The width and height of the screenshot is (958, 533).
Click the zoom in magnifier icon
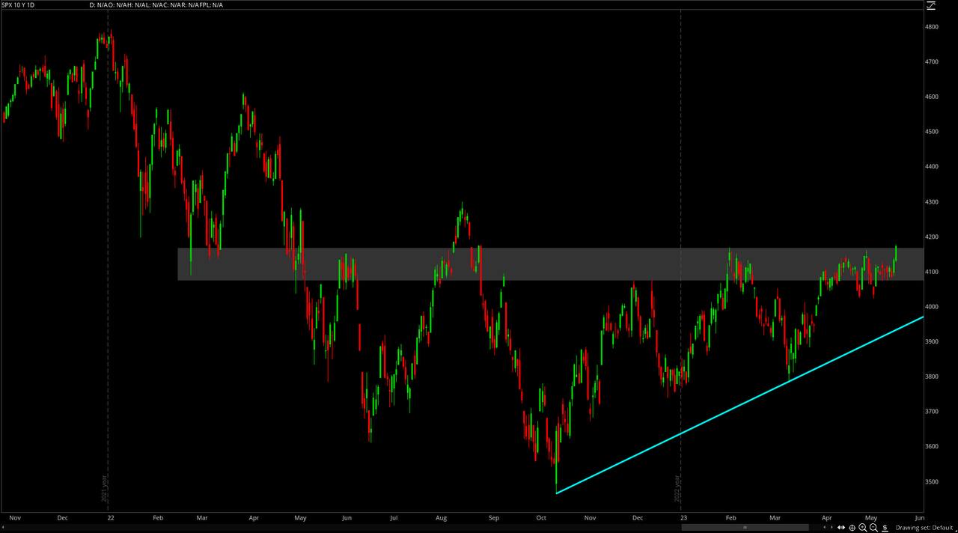click(x=863, y=528)
